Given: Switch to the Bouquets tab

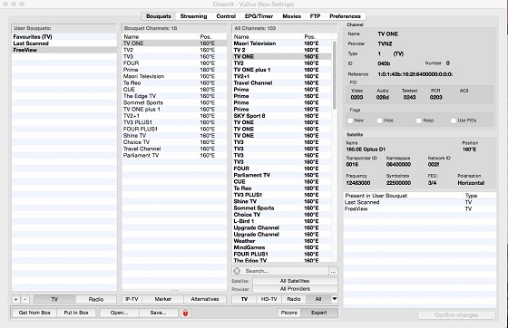Looking at the screenshot, I should pos(159,16).
